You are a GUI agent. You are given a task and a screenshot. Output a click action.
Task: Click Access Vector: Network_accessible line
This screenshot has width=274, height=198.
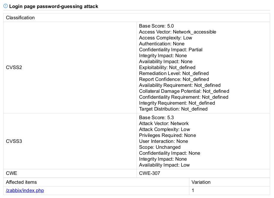coord(178,32)
